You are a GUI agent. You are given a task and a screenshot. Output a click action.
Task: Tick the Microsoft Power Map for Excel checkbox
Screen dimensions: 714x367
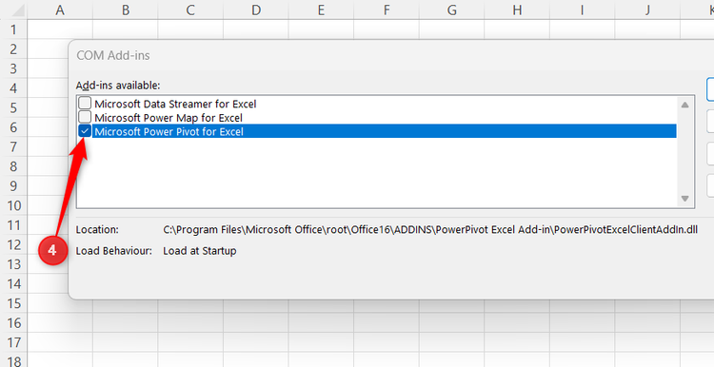coord(85,117)
